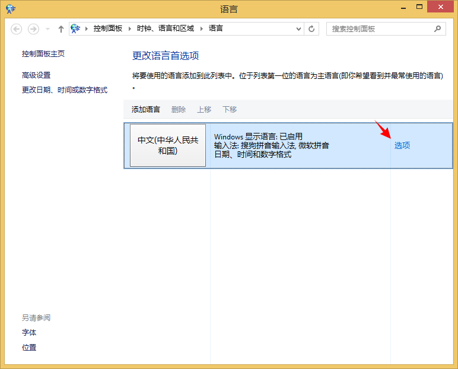Screen dimensions: 458x369
Task: Click the window icon in the title bar
Action: tap(11, 9)
